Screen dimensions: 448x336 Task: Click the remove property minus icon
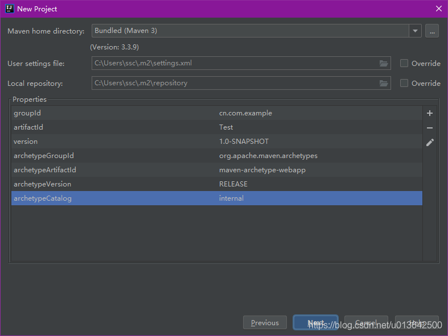pos(429,128)
